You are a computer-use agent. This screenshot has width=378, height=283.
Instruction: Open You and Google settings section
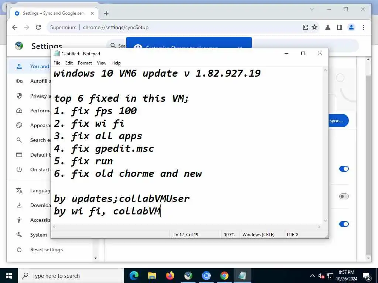(29, 66)
